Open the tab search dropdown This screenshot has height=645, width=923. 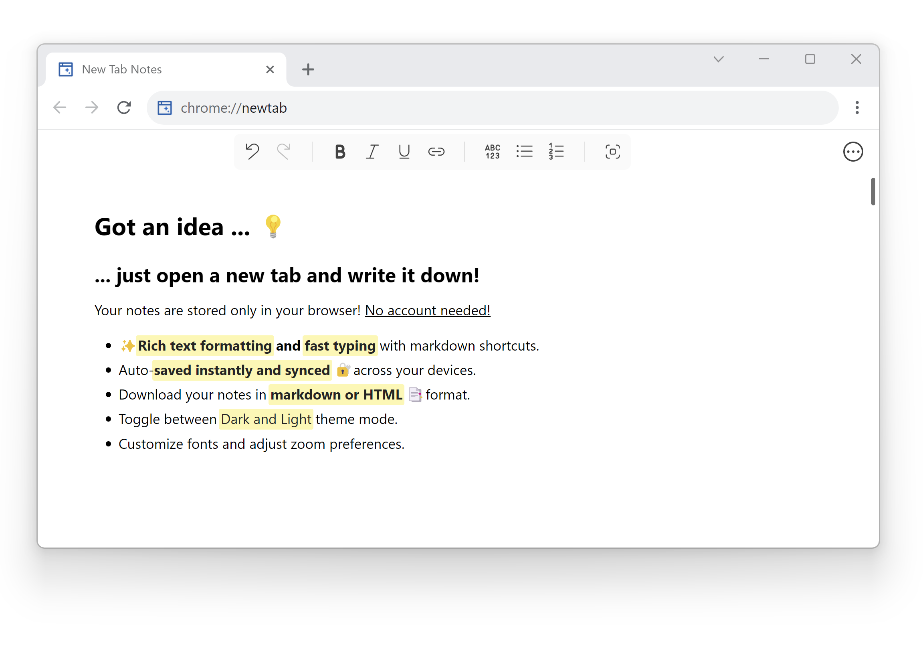coord(719,59)
